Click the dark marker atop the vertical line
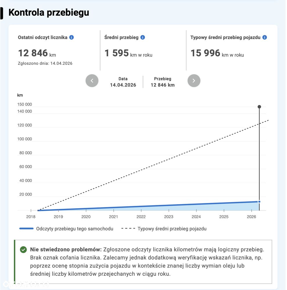Image resolution: width=287 pixels, height=290 pixels. click(x=259, y=107)
